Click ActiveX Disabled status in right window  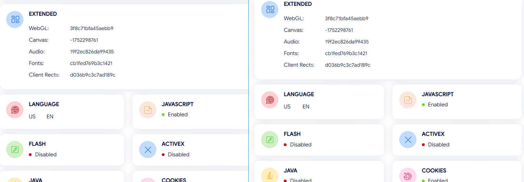pyautogui.click(x=436, y=145)
